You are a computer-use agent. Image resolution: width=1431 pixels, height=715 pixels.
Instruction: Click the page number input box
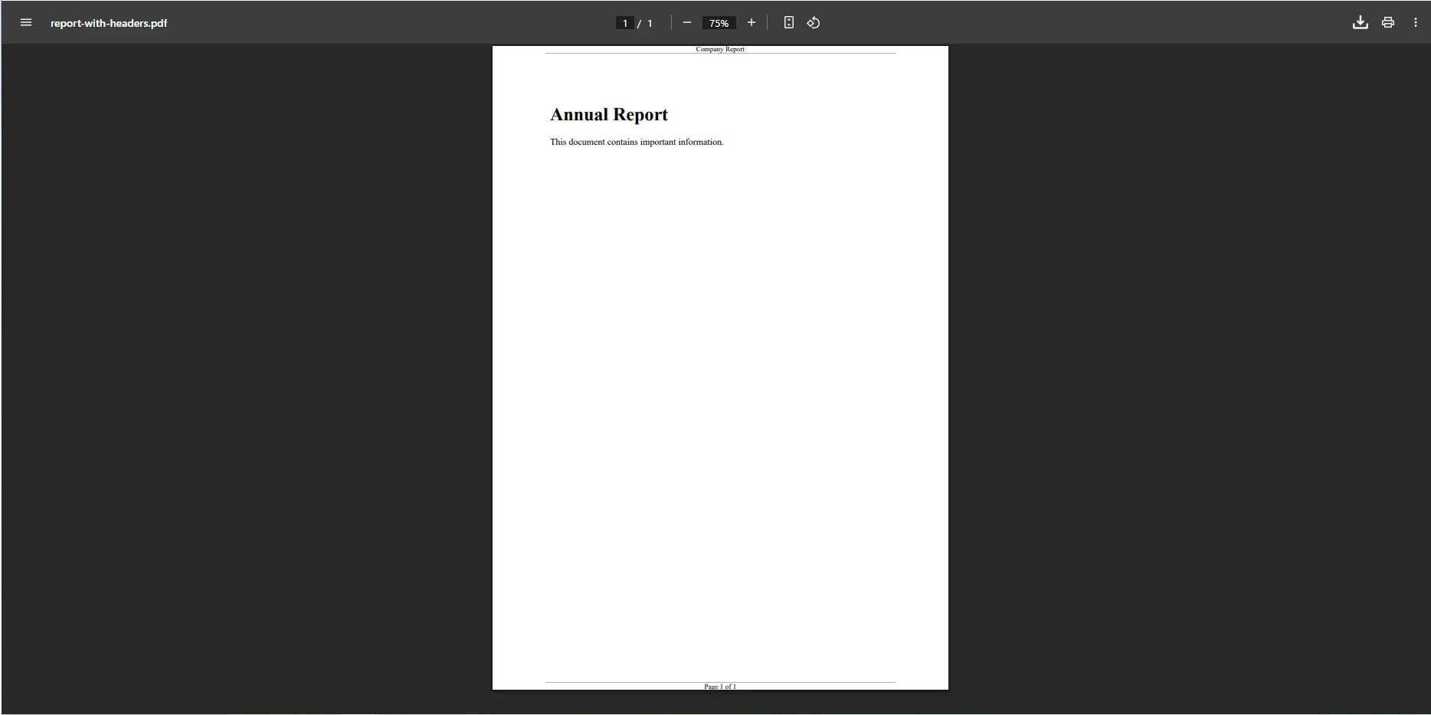(x=624, y=22)
